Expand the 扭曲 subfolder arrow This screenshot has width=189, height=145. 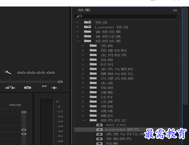(x=83, y=60)
